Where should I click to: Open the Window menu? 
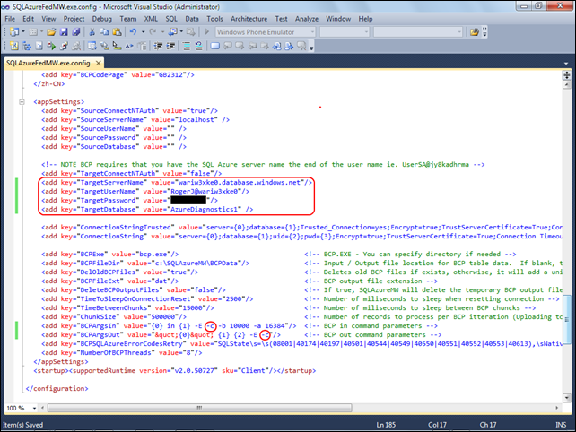[x=338, y=19]
